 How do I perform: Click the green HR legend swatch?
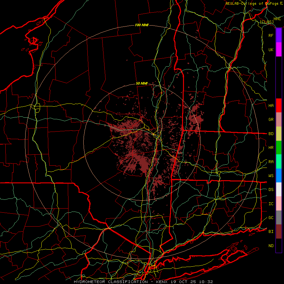(x=279, y=148)
